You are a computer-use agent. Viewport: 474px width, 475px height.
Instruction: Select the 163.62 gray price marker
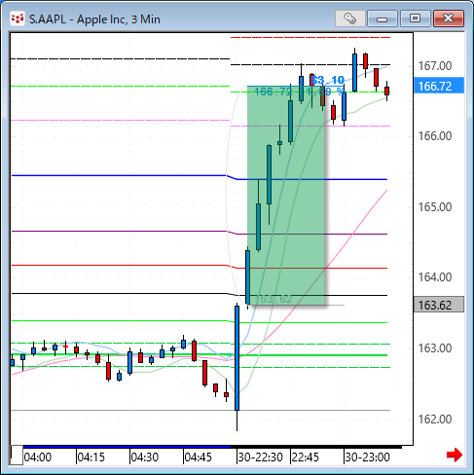point(439,305)
